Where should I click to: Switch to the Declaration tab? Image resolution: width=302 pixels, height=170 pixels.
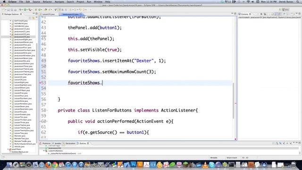click(x=70, y=144)
